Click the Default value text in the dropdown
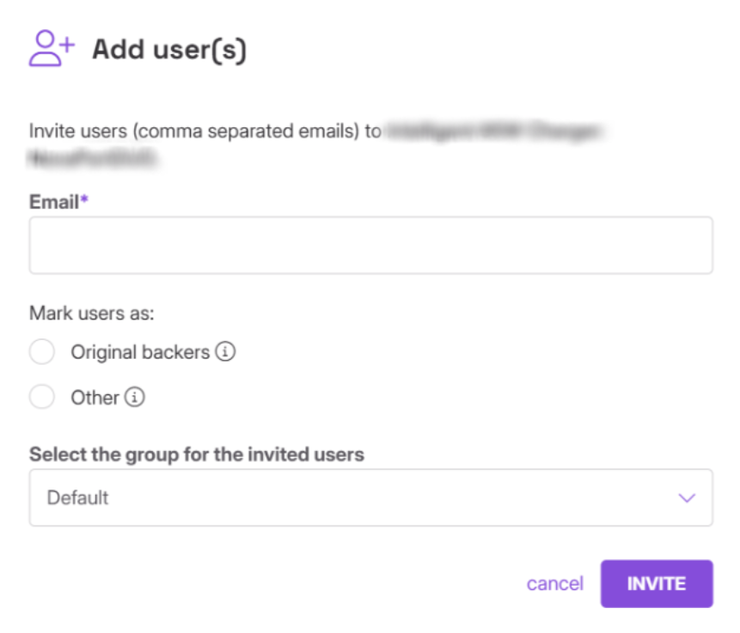The width and height of the screenshot is (740, 633). click(77, 497)
